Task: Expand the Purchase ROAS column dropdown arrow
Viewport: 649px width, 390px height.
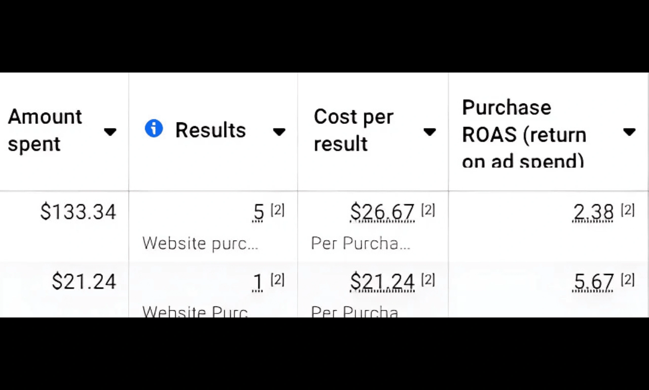Action: pos(629,132)
